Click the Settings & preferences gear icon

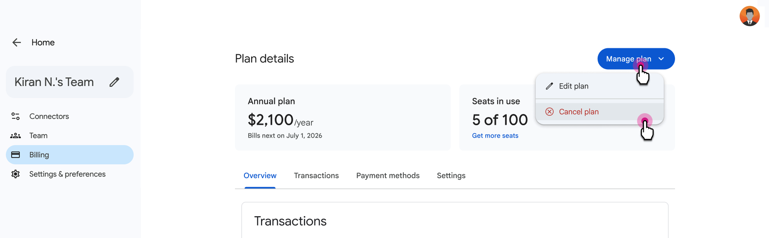[15, 174]
